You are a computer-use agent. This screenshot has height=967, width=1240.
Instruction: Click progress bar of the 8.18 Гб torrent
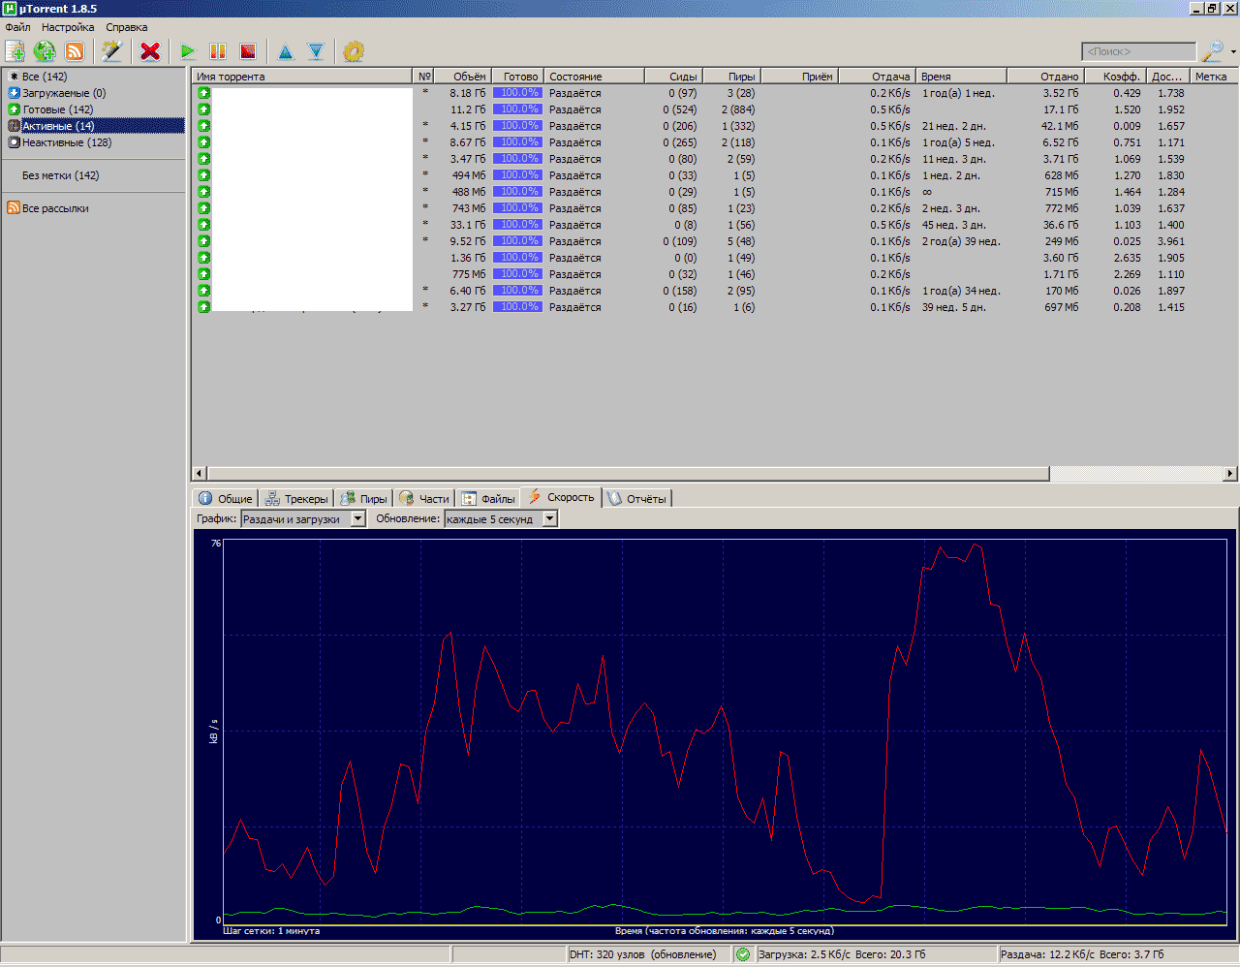[x=518, y=93]
